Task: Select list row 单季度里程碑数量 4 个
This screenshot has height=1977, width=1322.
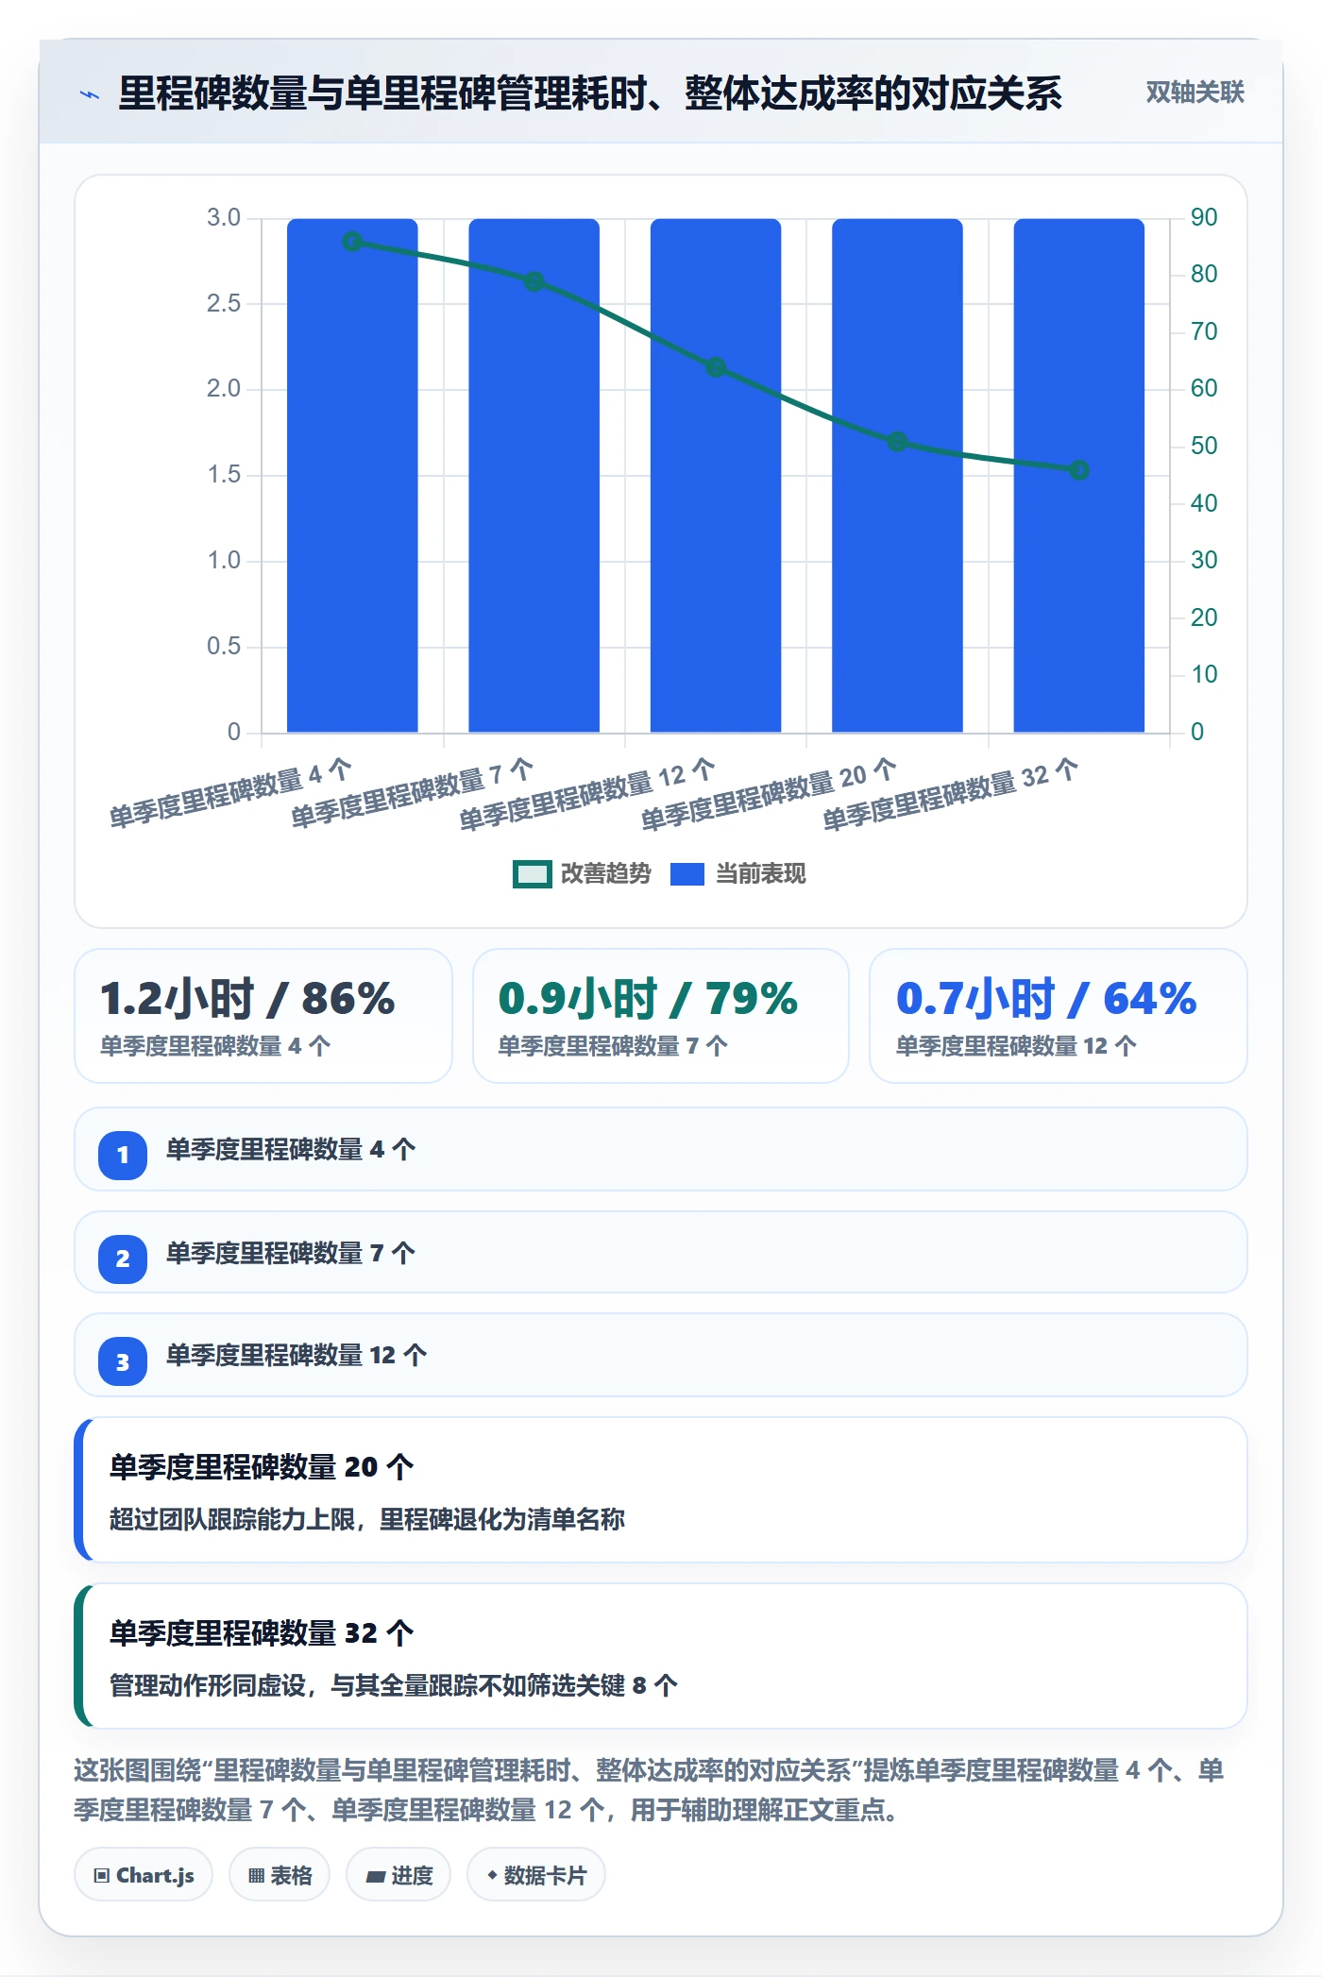Action: (661, 1149)
